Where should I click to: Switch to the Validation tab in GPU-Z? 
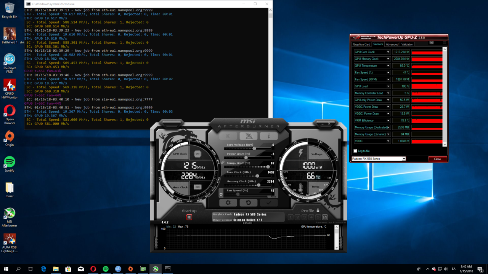407,44
